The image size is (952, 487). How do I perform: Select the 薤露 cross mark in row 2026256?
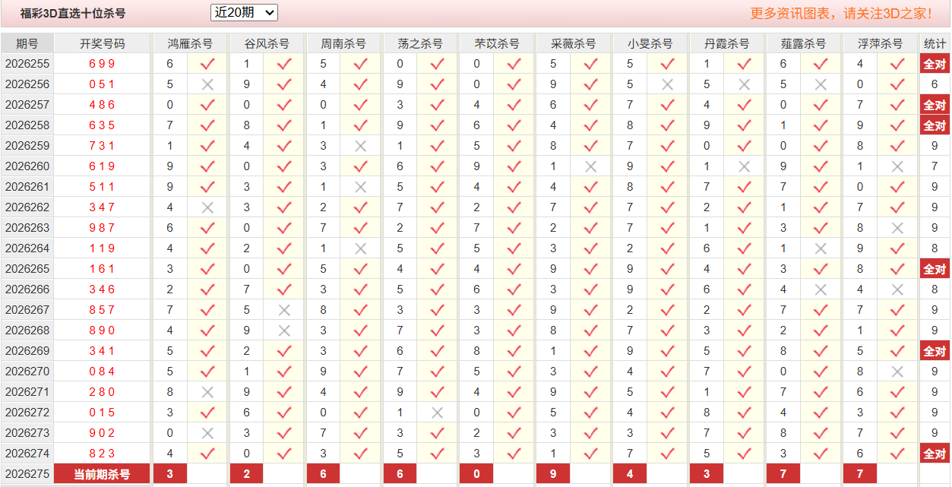tap(821, 84)
